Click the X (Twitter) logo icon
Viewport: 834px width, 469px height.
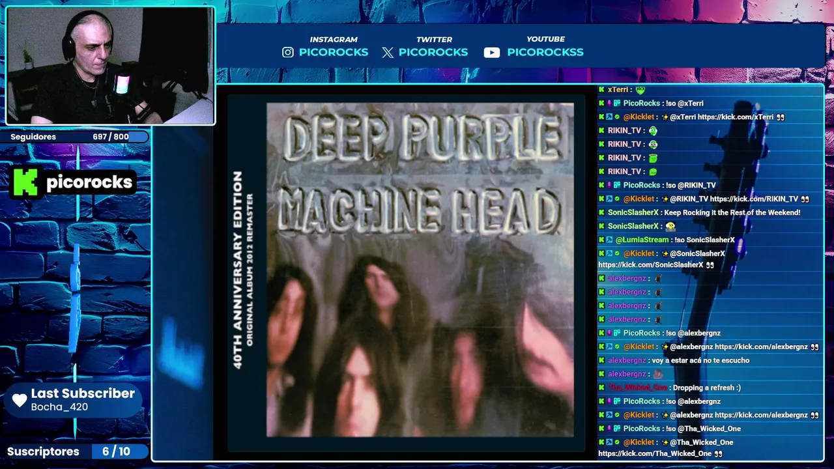coord(388,53)
